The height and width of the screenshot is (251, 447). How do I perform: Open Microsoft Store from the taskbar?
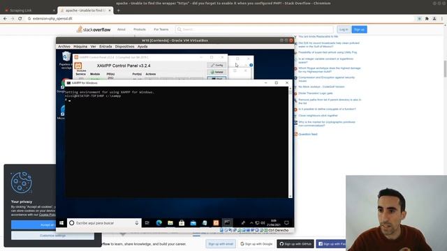pyautogui.click(x=182, y=223)
